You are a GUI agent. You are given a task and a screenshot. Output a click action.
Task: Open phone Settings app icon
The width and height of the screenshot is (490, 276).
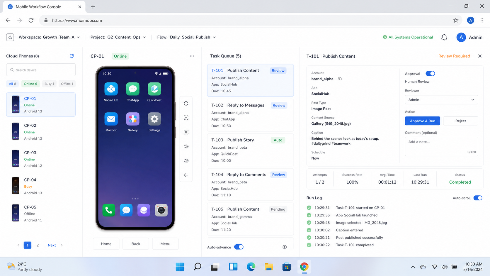coord(154,119)
